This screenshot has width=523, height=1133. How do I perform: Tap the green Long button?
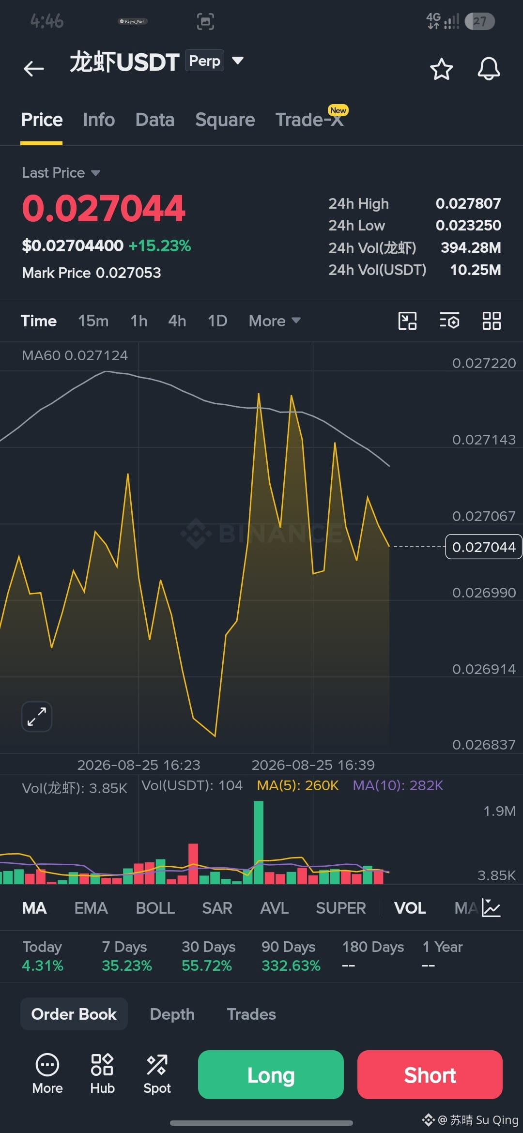(271, 1074)
